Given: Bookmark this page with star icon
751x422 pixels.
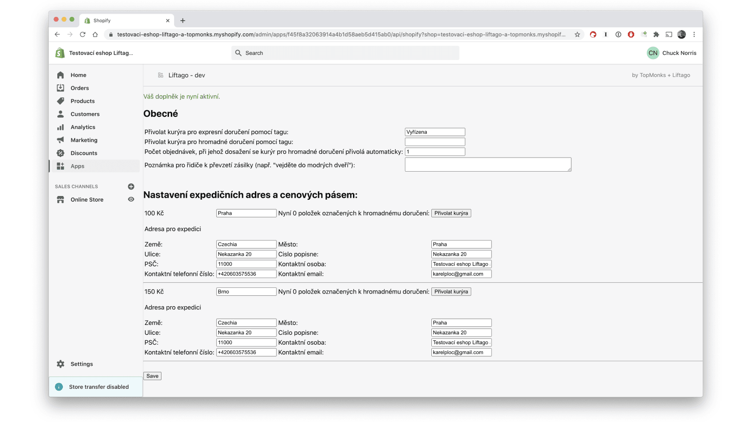Looking at the screenshot, I should (577, 35).
